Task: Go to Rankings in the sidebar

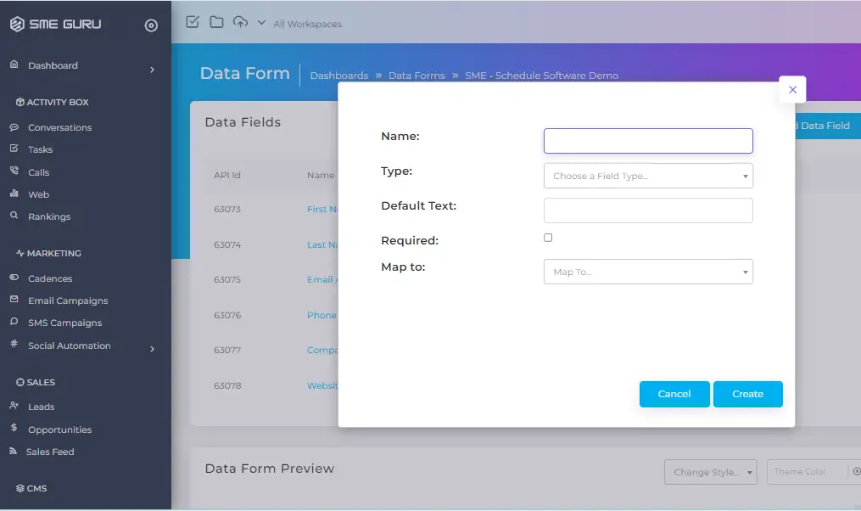Action: [x=48, y=216]
